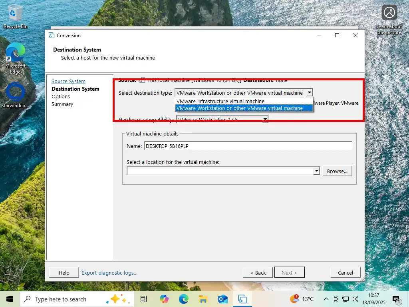Cancel the conversion wizard
409x307 pixels.
(345, 273)
